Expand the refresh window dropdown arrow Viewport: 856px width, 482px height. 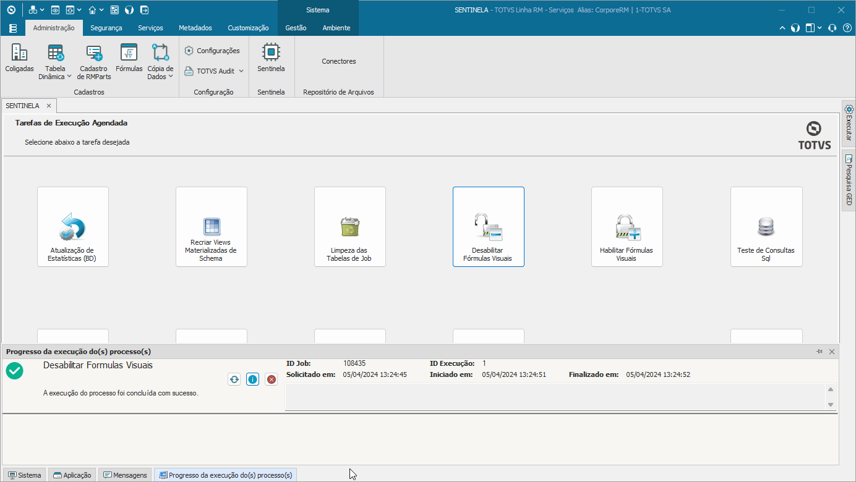pos(80,10)
